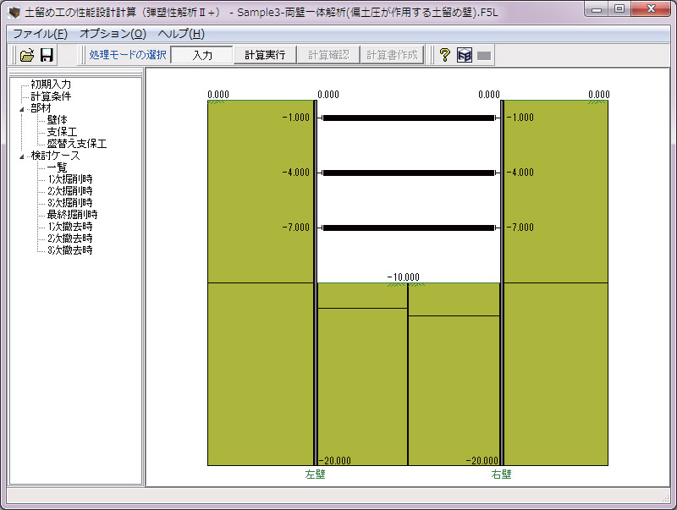Screen dimensions: 677x510
Task: Select the 2次撤去時 case
Action: [x=70, y=239]
